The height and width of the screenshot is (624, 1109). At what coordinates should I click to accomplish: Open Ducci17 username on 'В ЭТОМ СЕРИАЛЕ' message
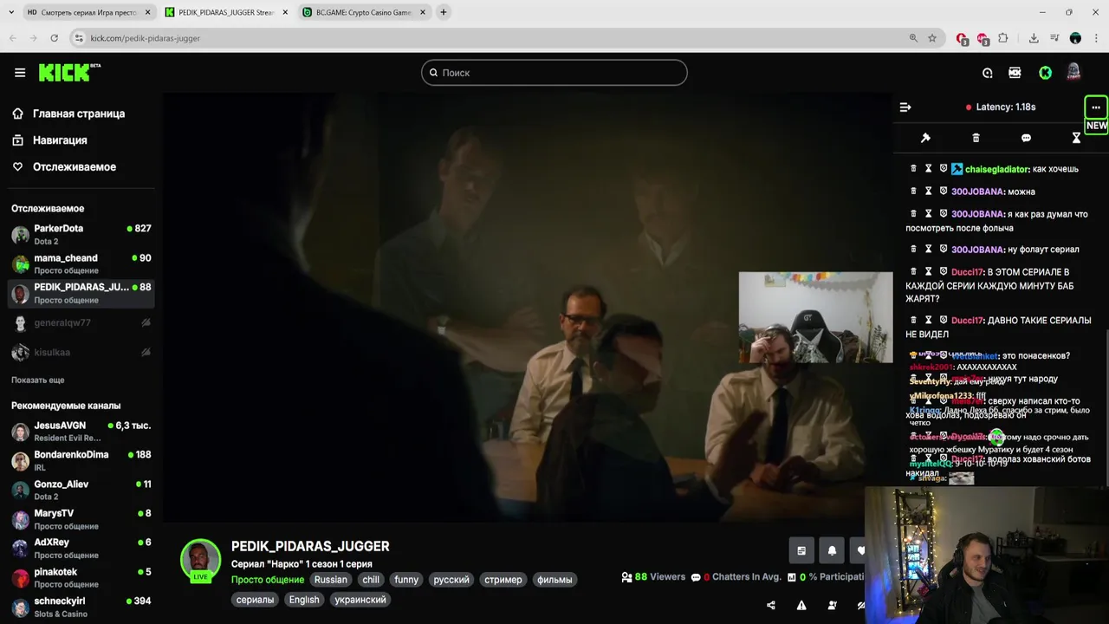[968, 272]
